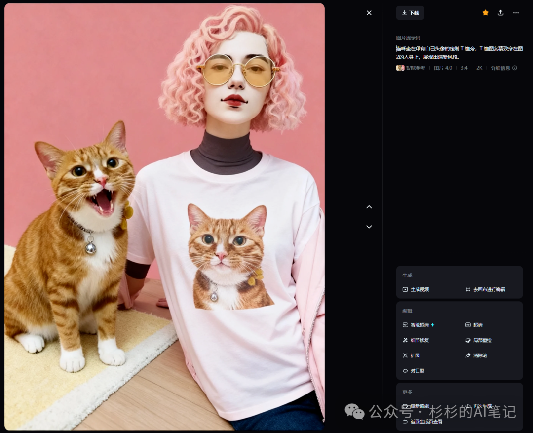The width and height of the screenshot is (533, 433).
Task: Click the 智能参考 reference thumbnail
Action: pyautogui.click(x=400, y=68)
